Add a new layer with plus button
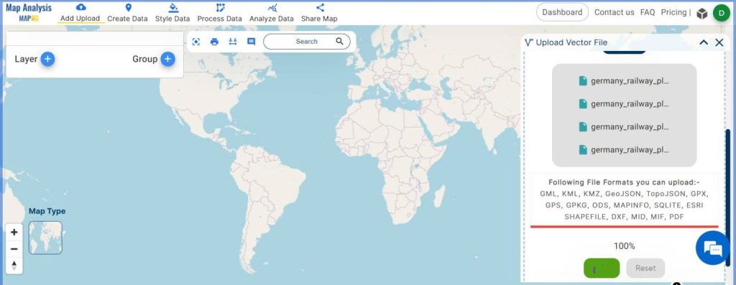The height and width of the screenshot is (285, 736). click(47, 59)
